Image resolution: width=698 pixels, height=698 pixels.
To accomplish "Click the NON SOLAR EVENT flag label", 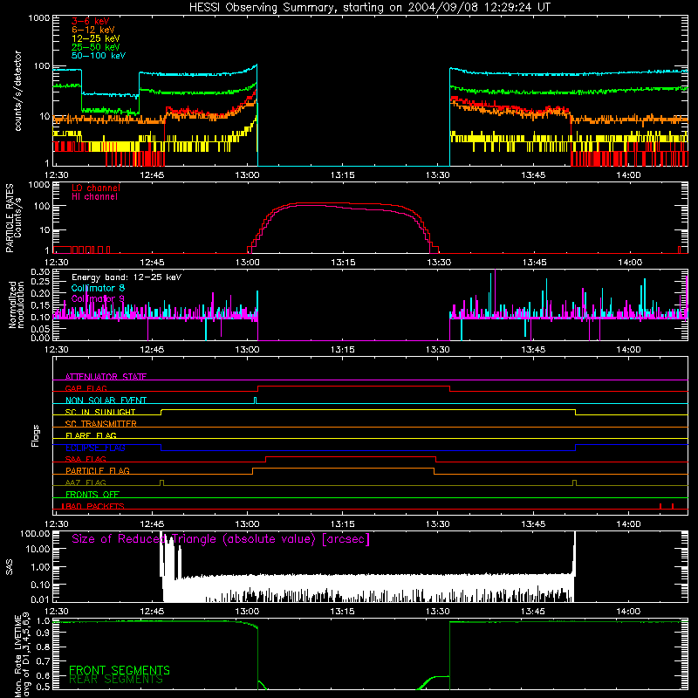I will [x=106, y=400].
